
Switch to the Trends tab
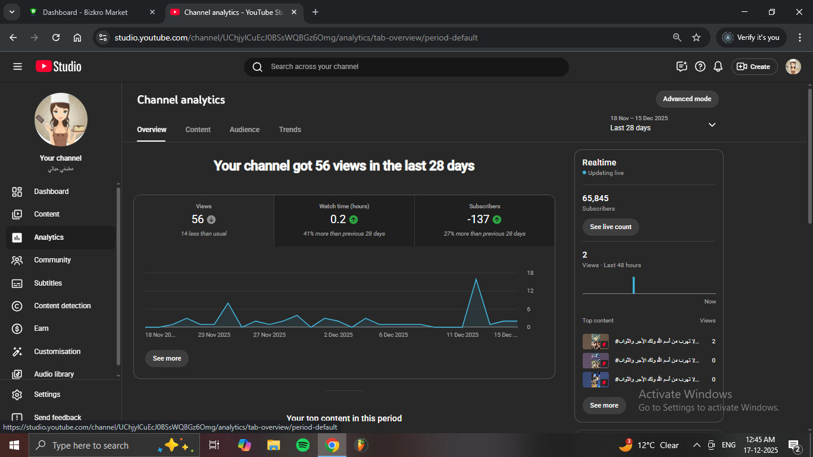pyautogui.click(x=290, y=130)
